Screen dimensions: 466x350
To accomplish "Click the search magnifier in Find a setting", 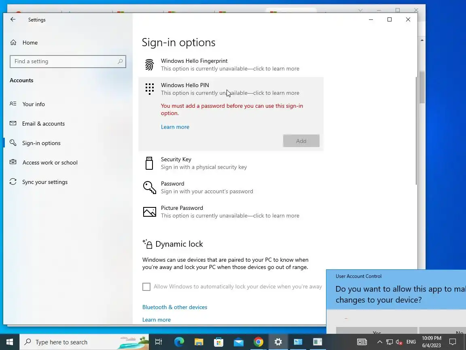I will (x=120, y=61).
